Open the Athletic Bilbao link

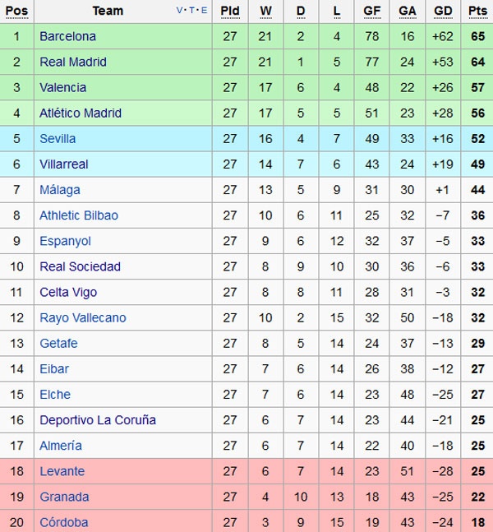pyautogui.click(x=79, y=215)
